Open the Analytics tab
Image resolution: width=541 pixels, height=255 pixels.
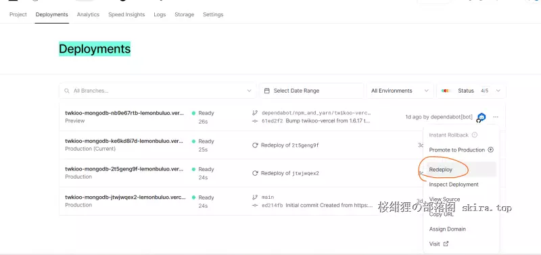click(88, 14)
